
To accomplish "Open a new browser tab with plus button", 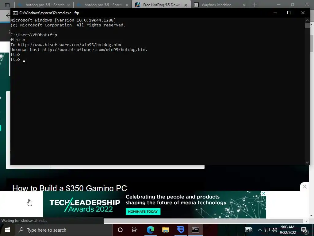I will (255, 5).
